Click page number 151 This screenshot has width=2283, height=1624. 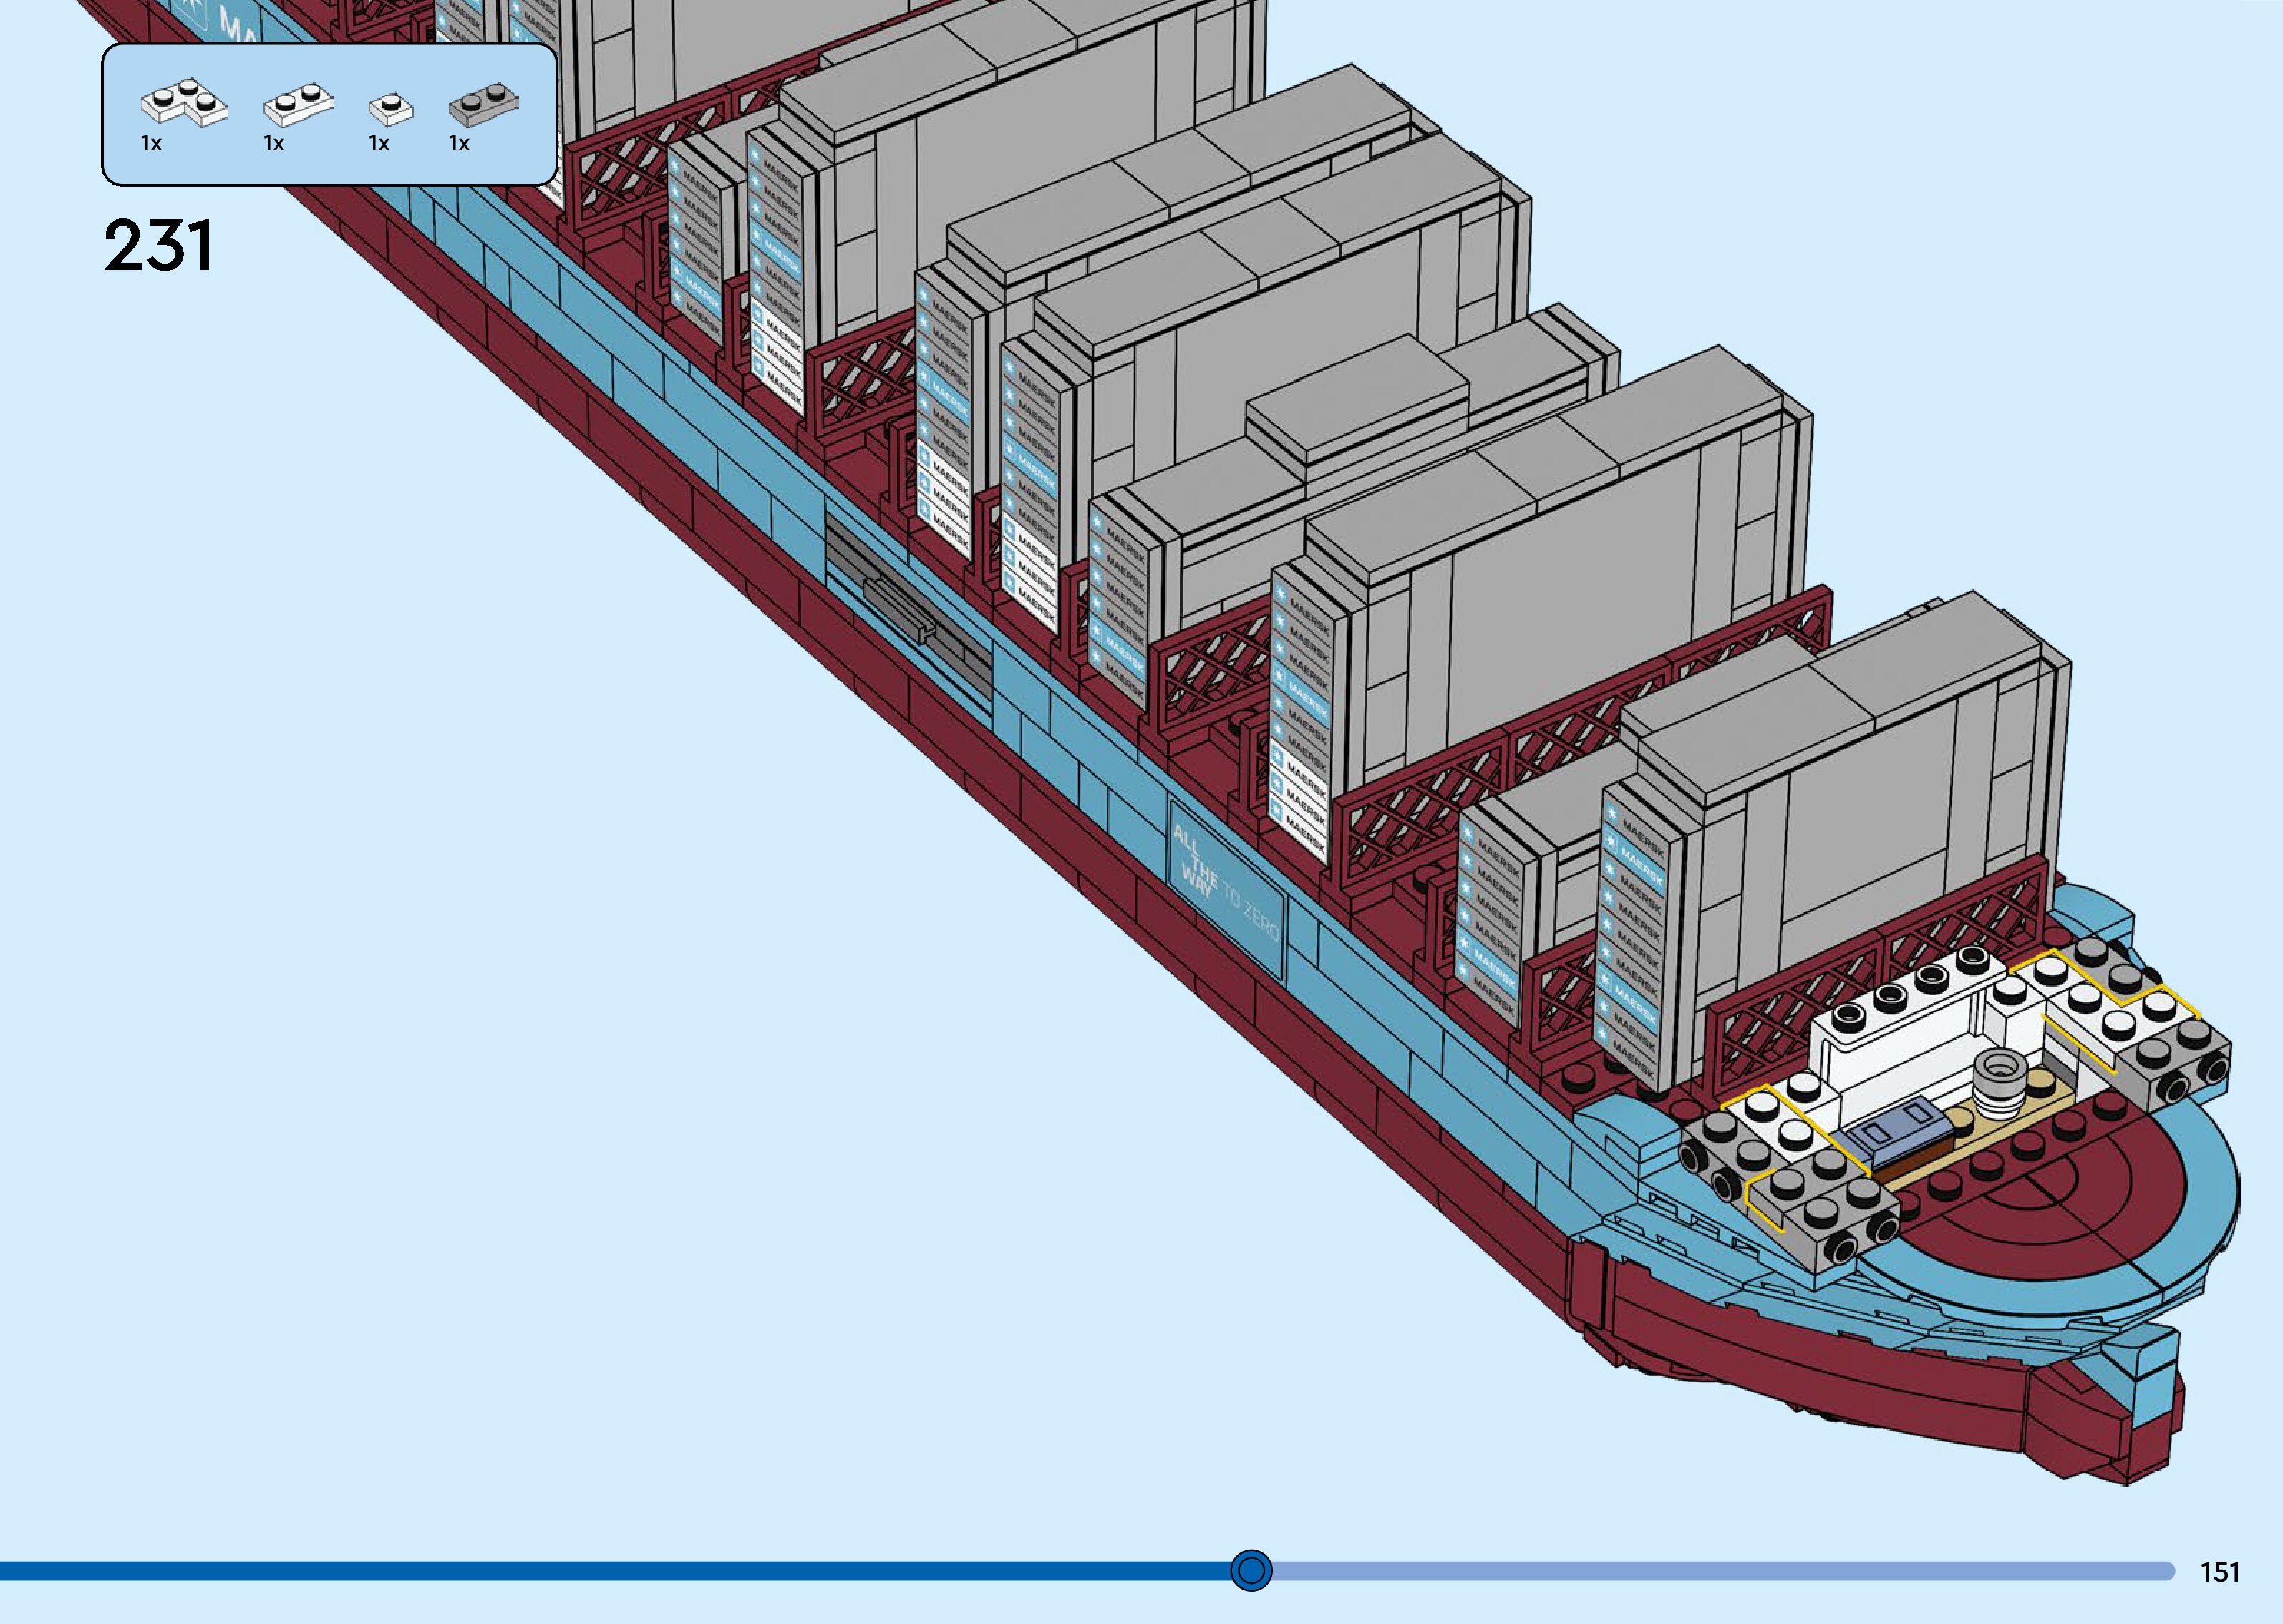[2219, 1572]
